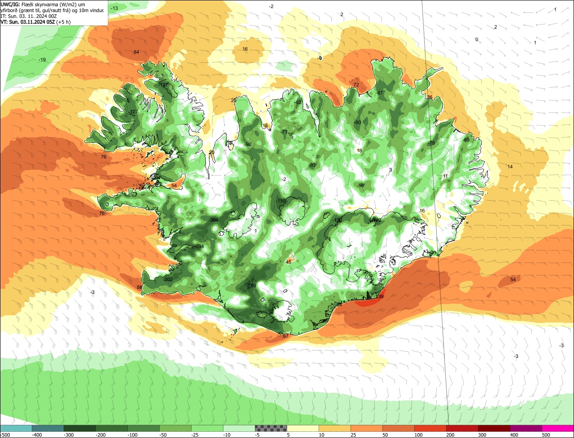Click the '-56' map value

[361, 185]
